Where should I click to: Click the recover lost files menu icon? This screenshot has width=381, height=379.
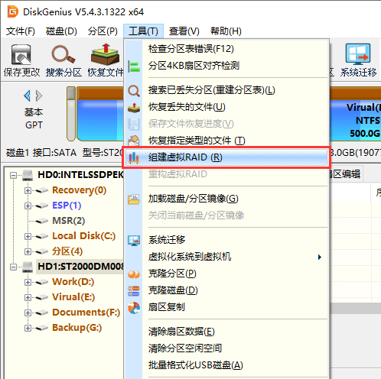pyautogui.click(x=134, y=108)
